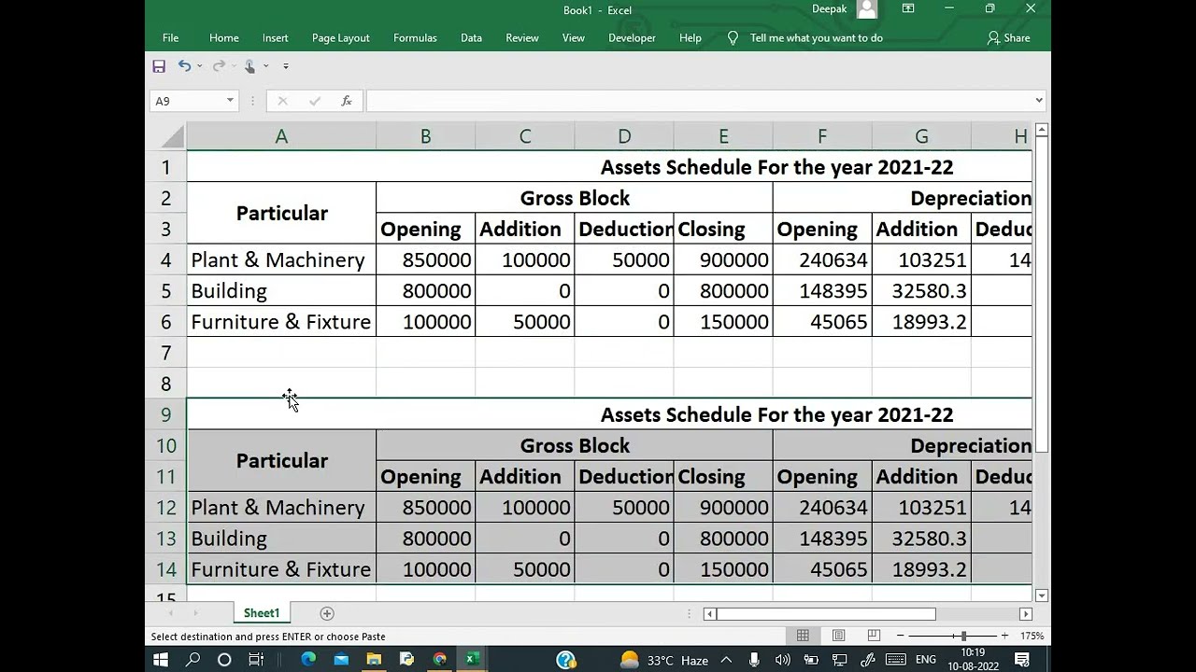Viewport: 1196px width, 672px height.
Task: Open Mail app from taskbar
Action: click(x=341, y=659)
